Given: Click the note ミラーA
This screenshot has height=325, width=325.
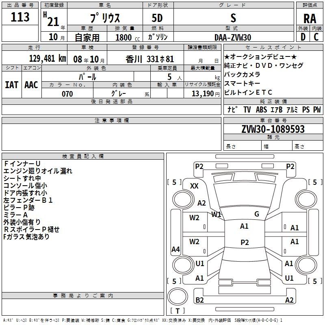Looking at the screenshot, I should pyautogui.click(x=15, y=215).
